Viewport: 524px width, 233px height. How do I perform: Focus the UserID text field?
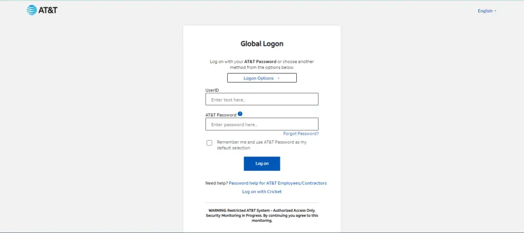(x=261, y=99)
